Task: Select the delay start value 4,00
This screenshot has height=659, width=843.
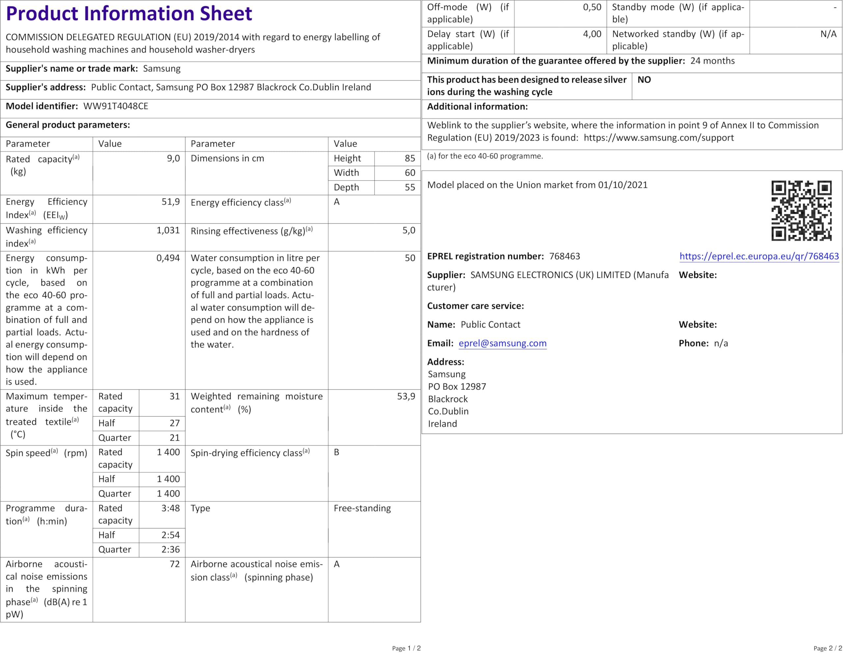Action: 592,34
